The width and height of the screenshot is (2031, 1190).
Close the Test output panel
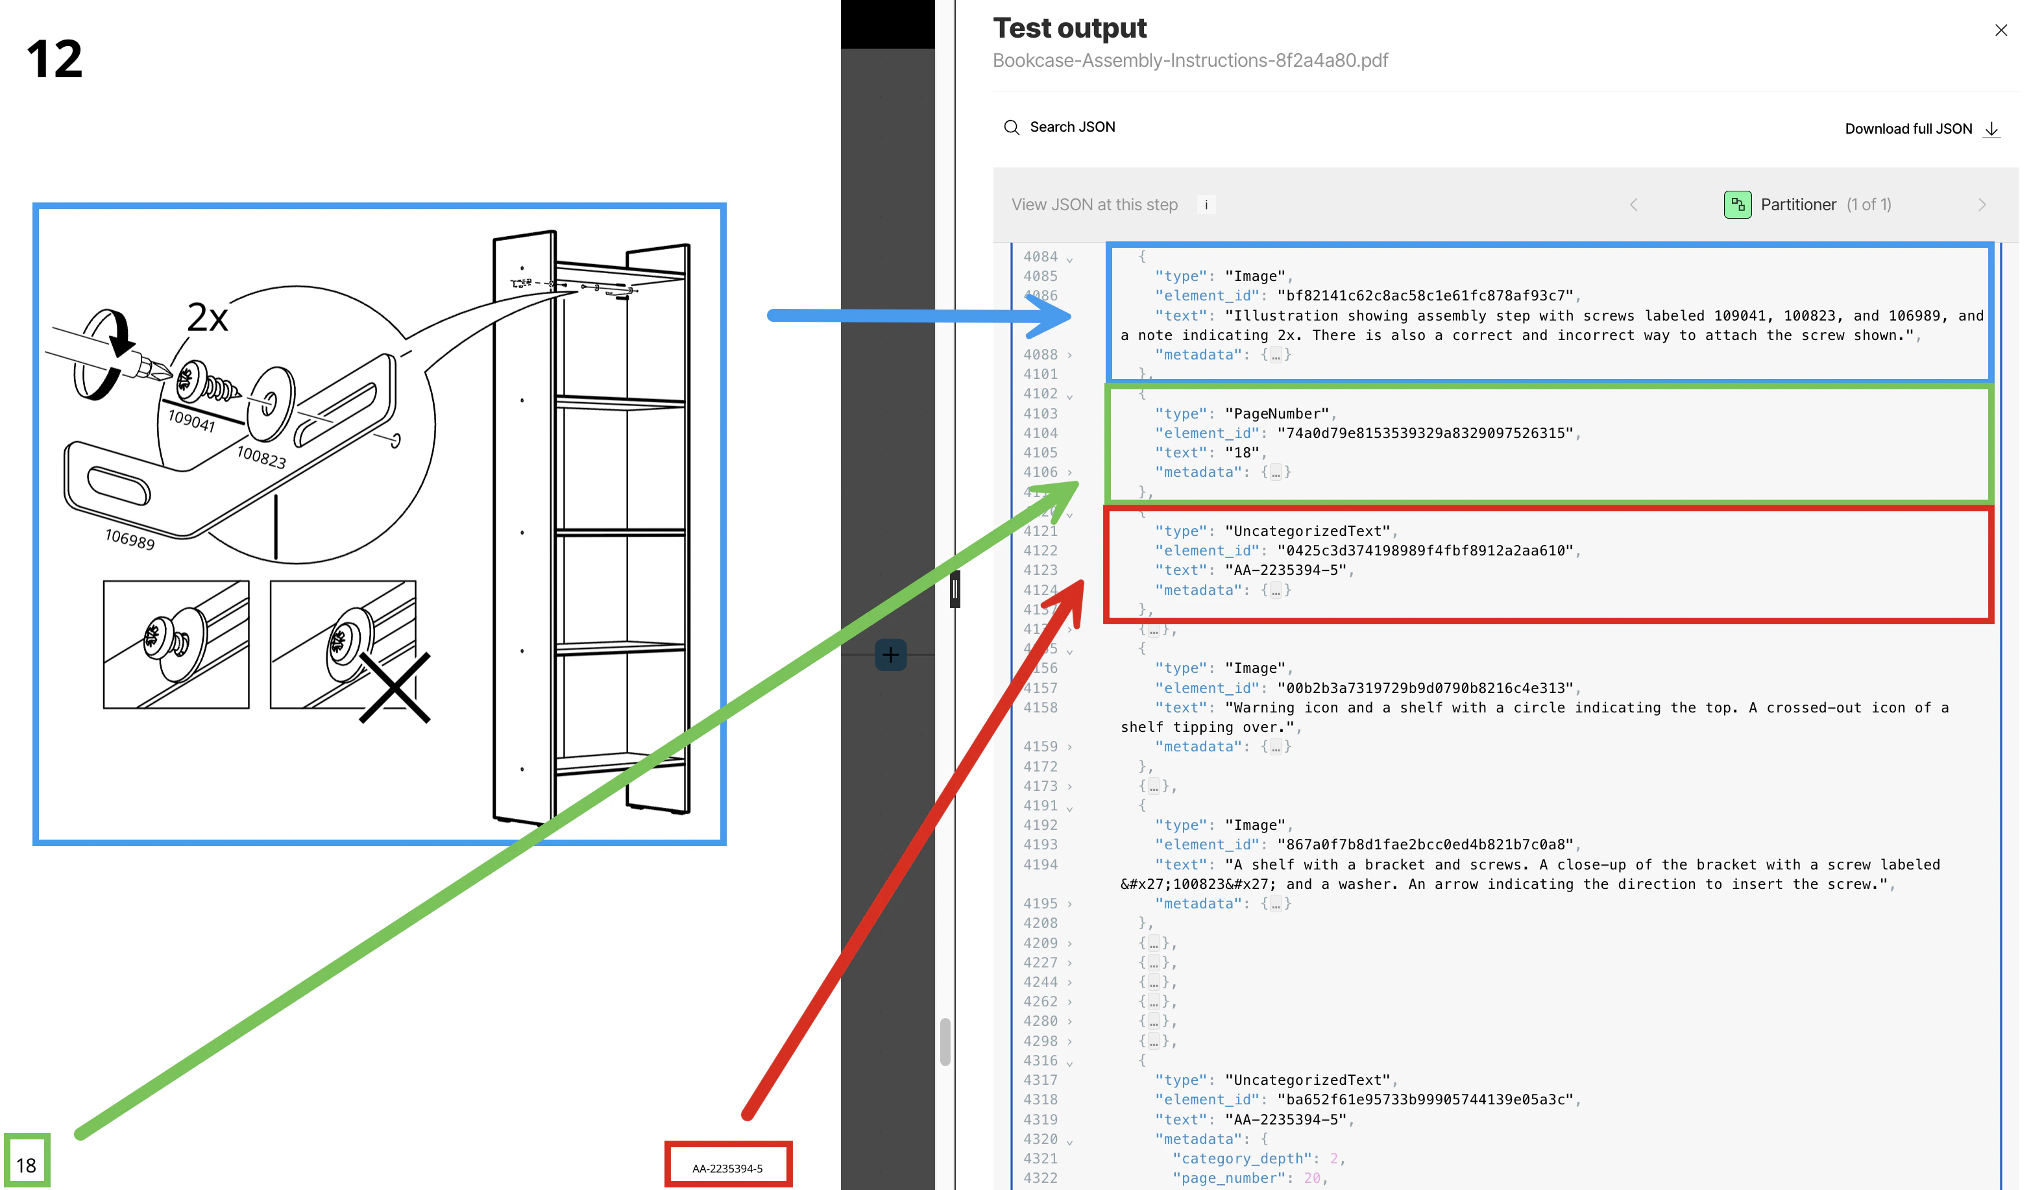2001,30
